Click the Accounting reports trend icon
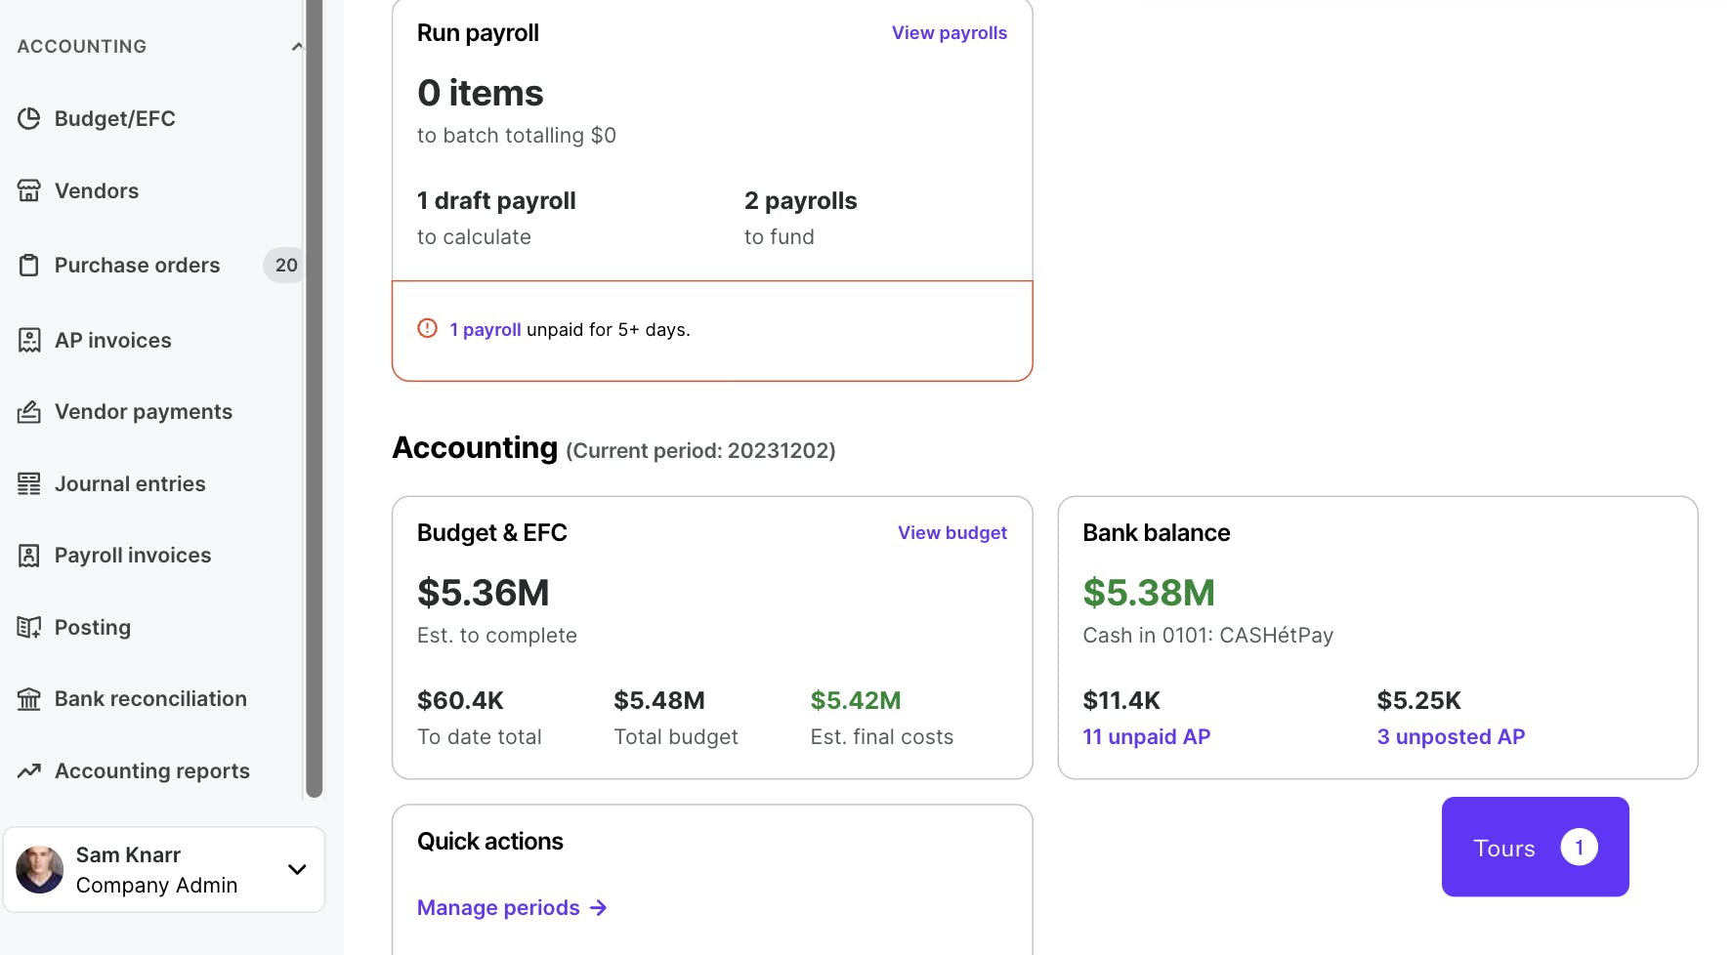This screenshot has width=1733, height=955. [x=29, y=770]
